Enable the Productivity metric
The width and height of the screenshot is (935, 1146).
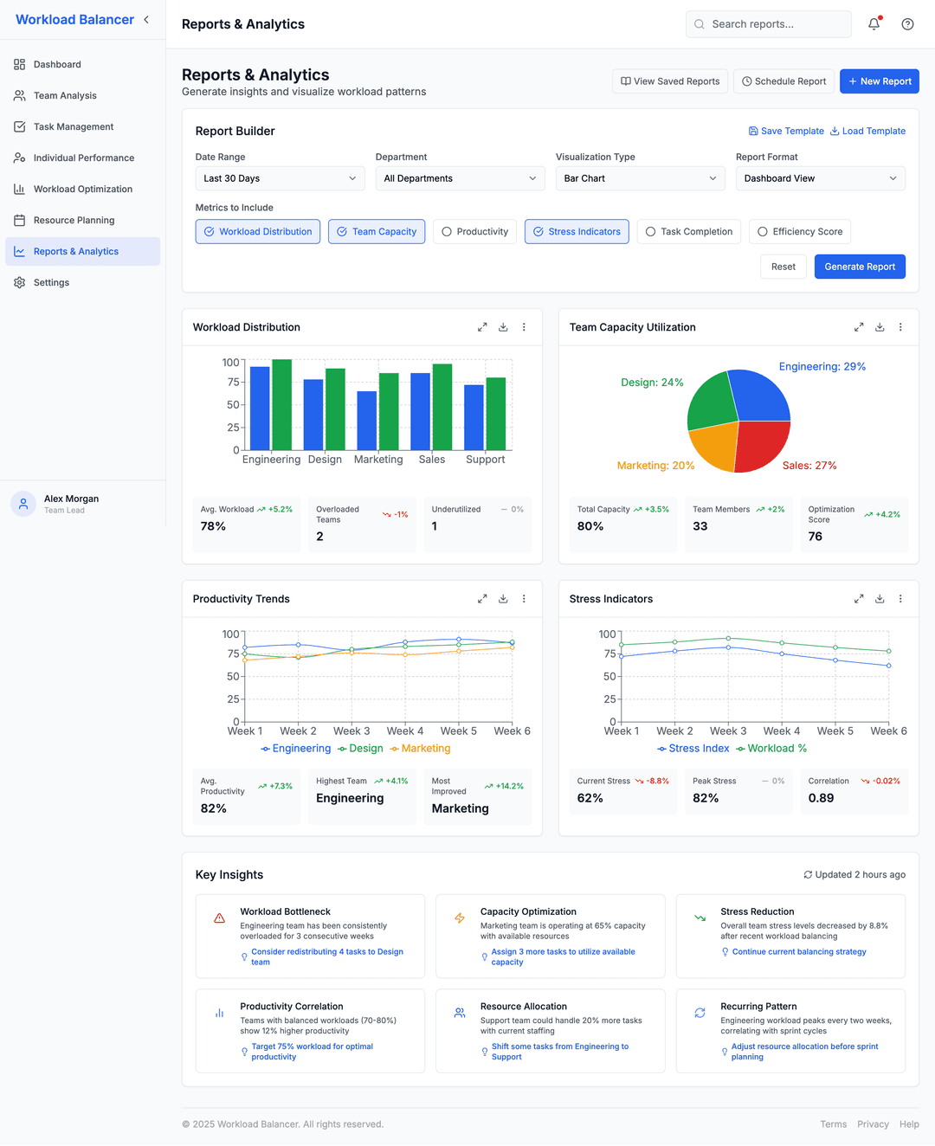coord(474,231)
